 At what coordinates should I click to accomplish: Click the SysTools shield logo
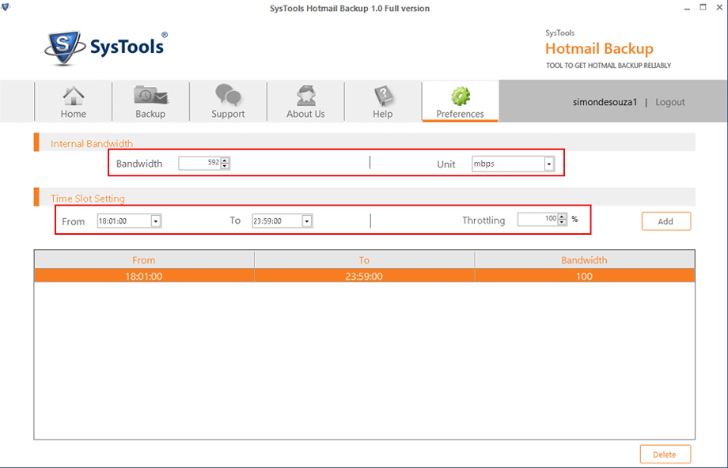(65, 47)
